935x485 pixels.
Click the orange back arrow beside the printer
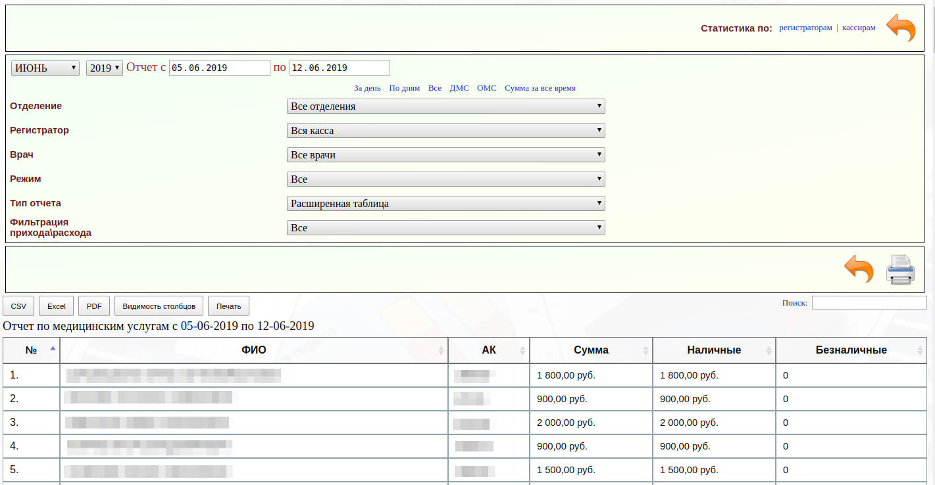pyautogui.click(x=859, y=269)
